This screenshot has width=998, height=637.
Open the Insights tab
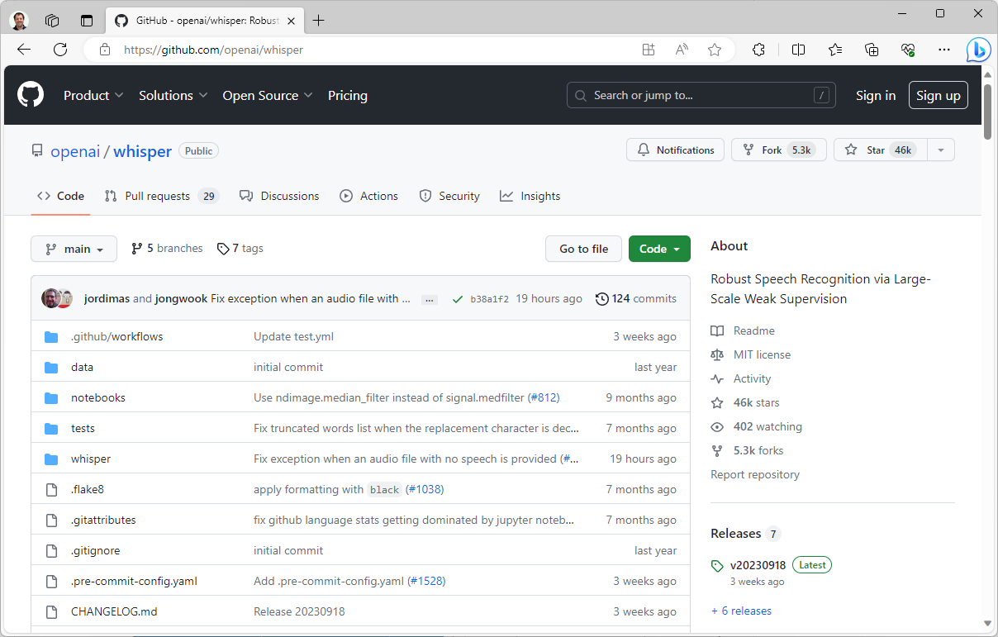[530, 196]
